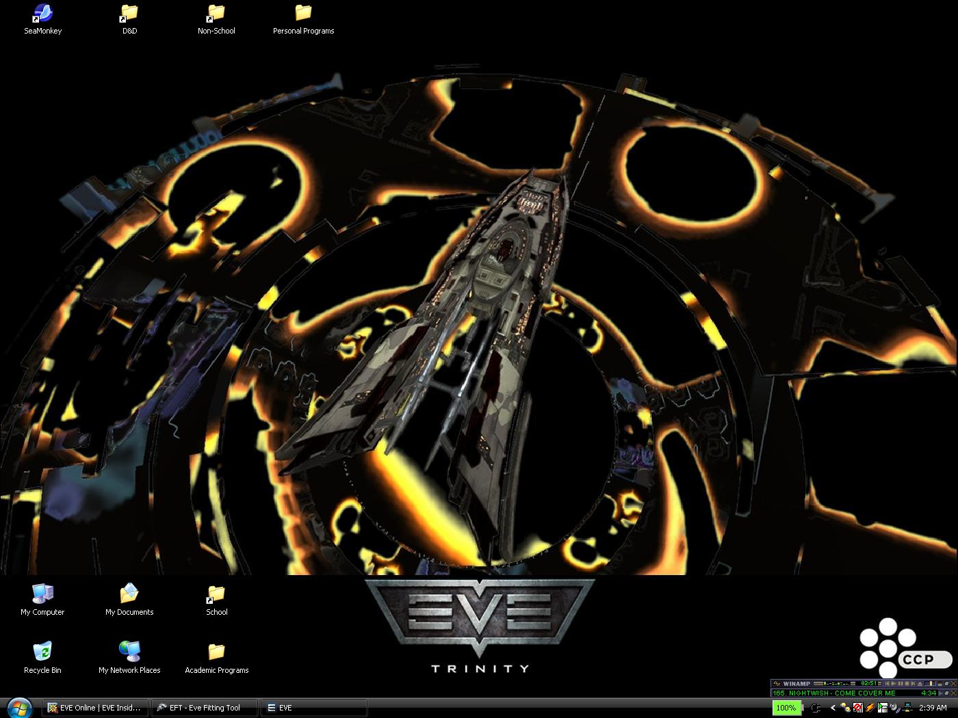Click the network connection tray icon
The height and width of the screenshot is (718, 958).
click(x=907, y=708)
